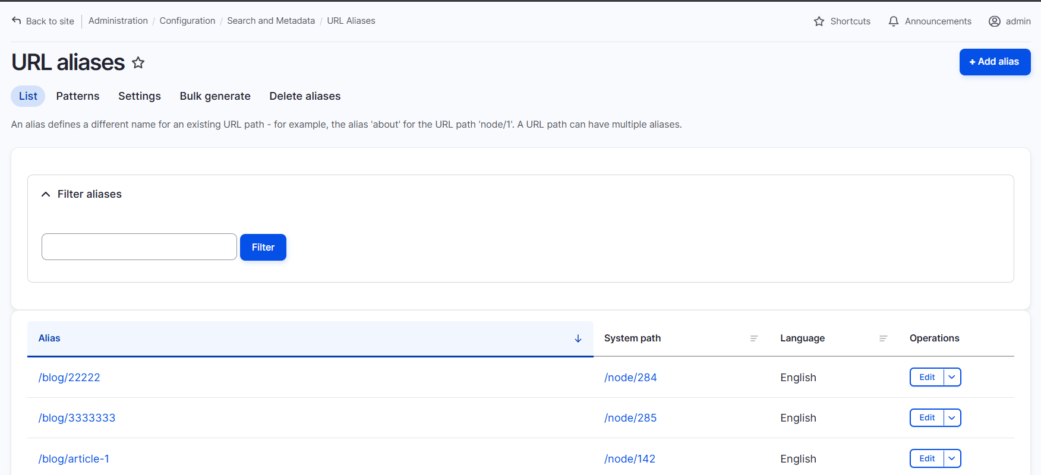The image size is (1041, 475).
Task: Go to the Bulk generate tab
Action: point(215,96)
